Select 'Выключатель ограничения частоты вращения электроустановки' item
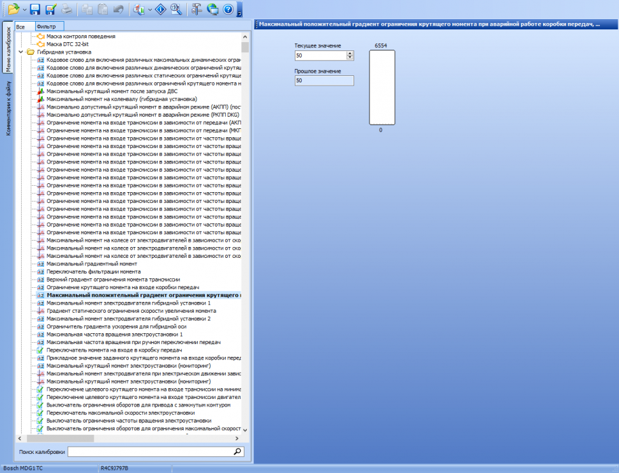Screen dimensions: 619x473 coord(128,421)
